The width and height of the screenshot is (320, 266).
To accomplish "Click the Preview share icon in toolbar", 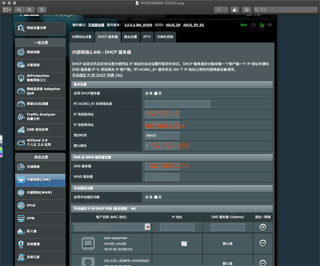I will 42,10.
